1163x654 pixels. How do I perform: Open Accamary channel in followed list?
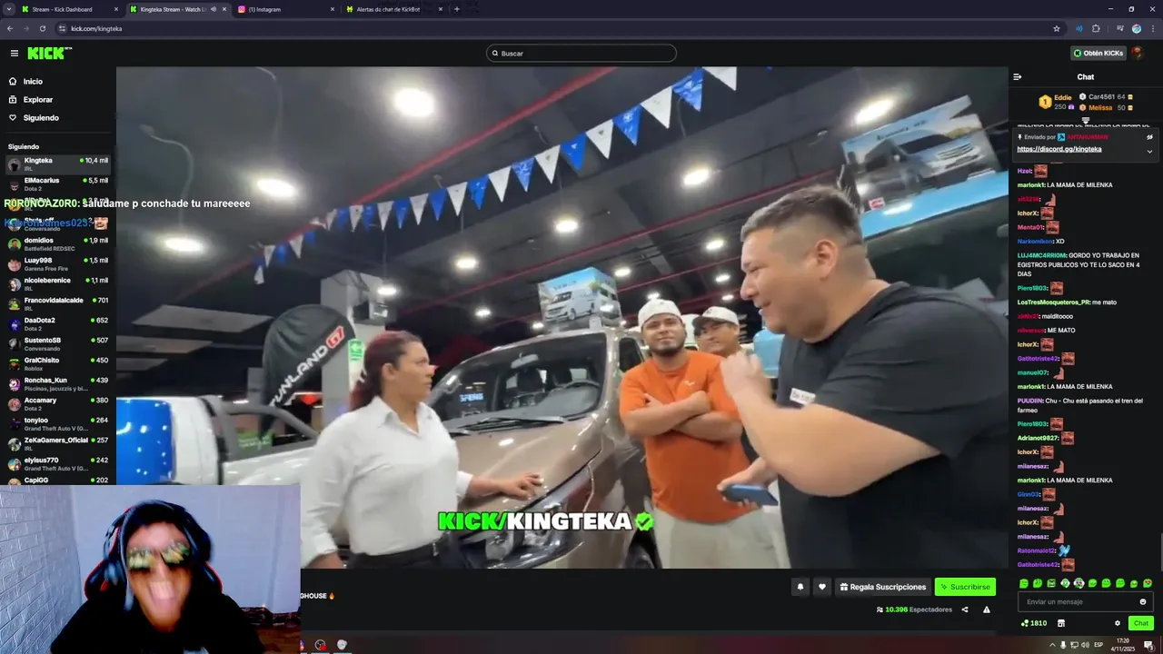(58, 404)
